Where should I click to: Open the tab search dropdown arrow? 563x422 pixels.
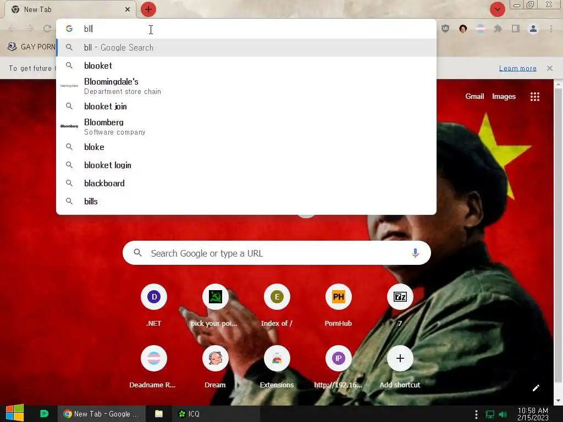pos(497,9)
